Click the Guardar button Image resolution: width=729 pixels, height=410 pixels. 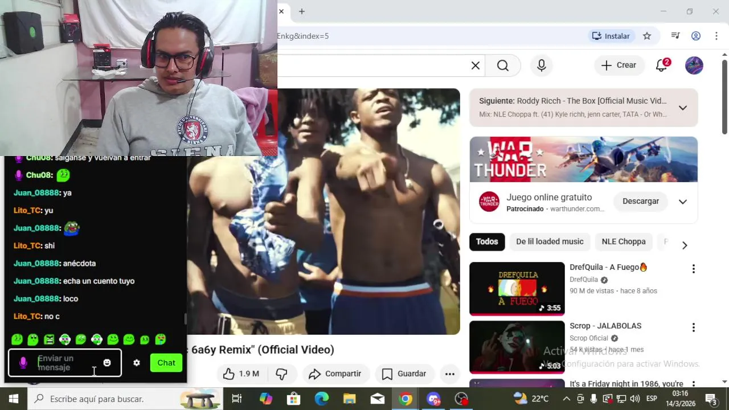404,374
